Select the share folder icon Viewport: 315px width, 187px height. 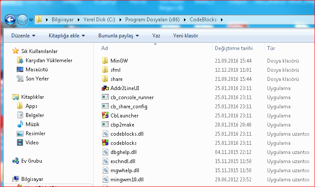105,79
